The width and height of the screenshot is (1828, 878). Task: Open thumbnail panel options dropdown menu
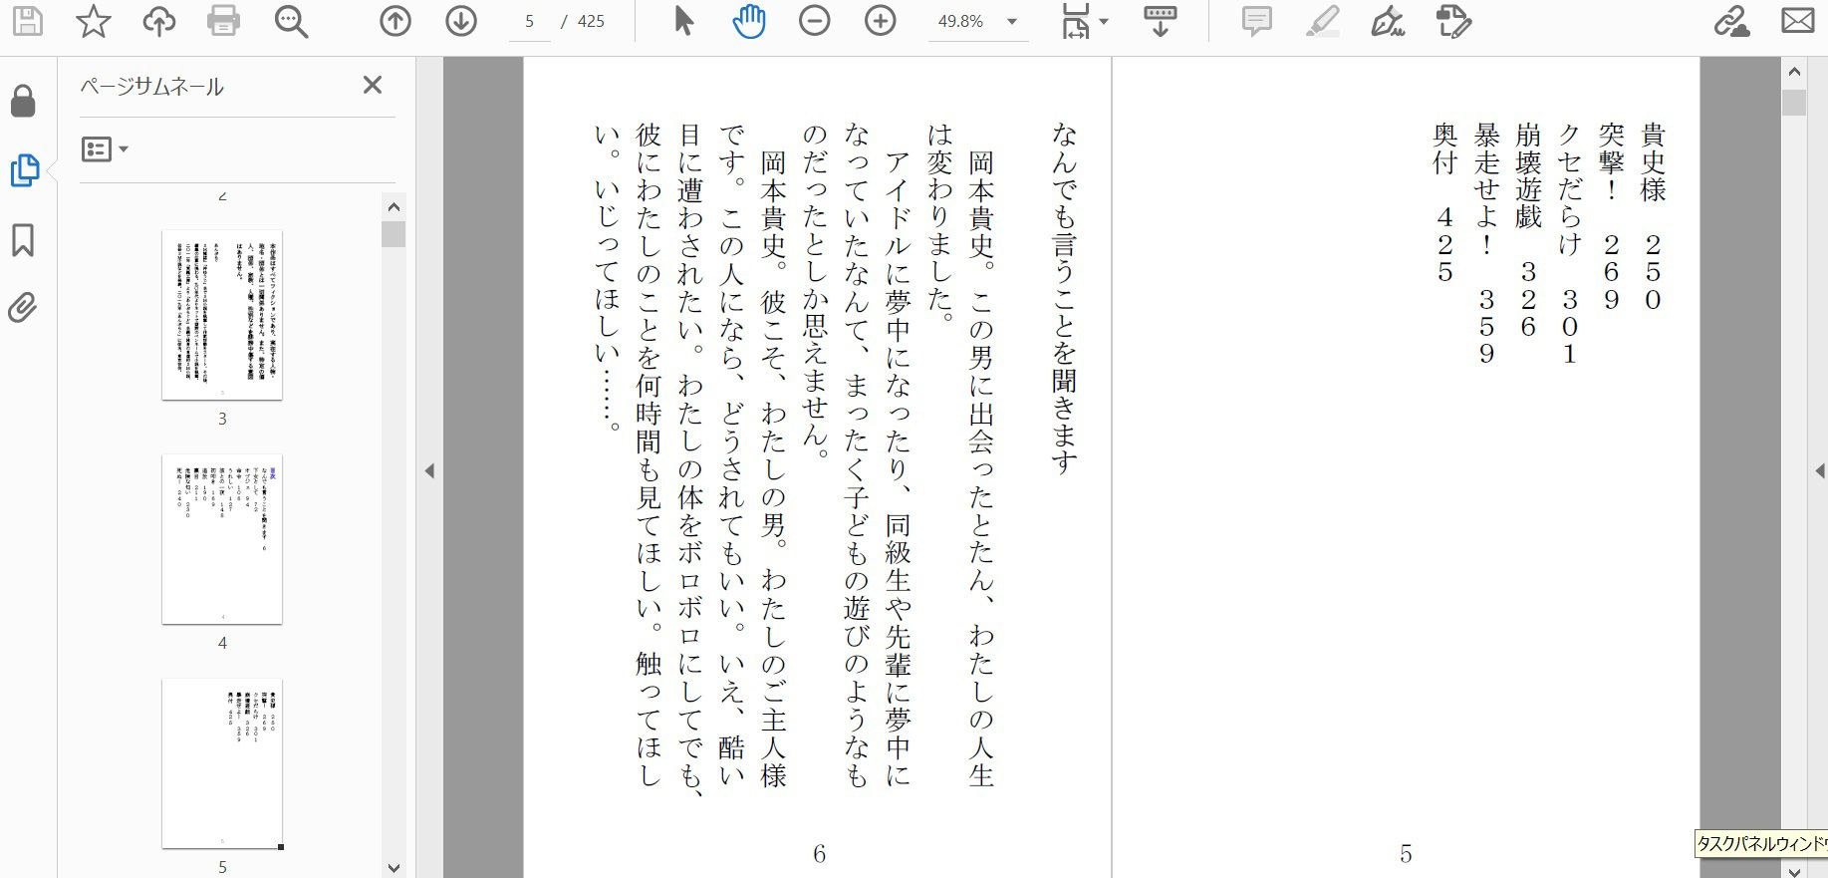click(105, 149)
